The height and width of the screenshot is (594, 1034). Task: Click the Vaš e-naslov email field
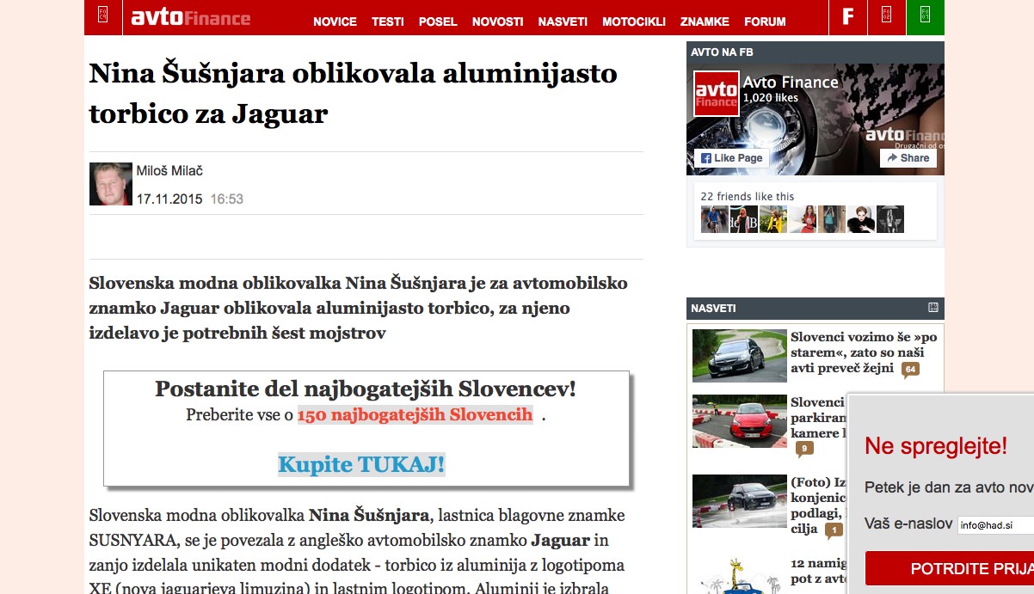995,525
